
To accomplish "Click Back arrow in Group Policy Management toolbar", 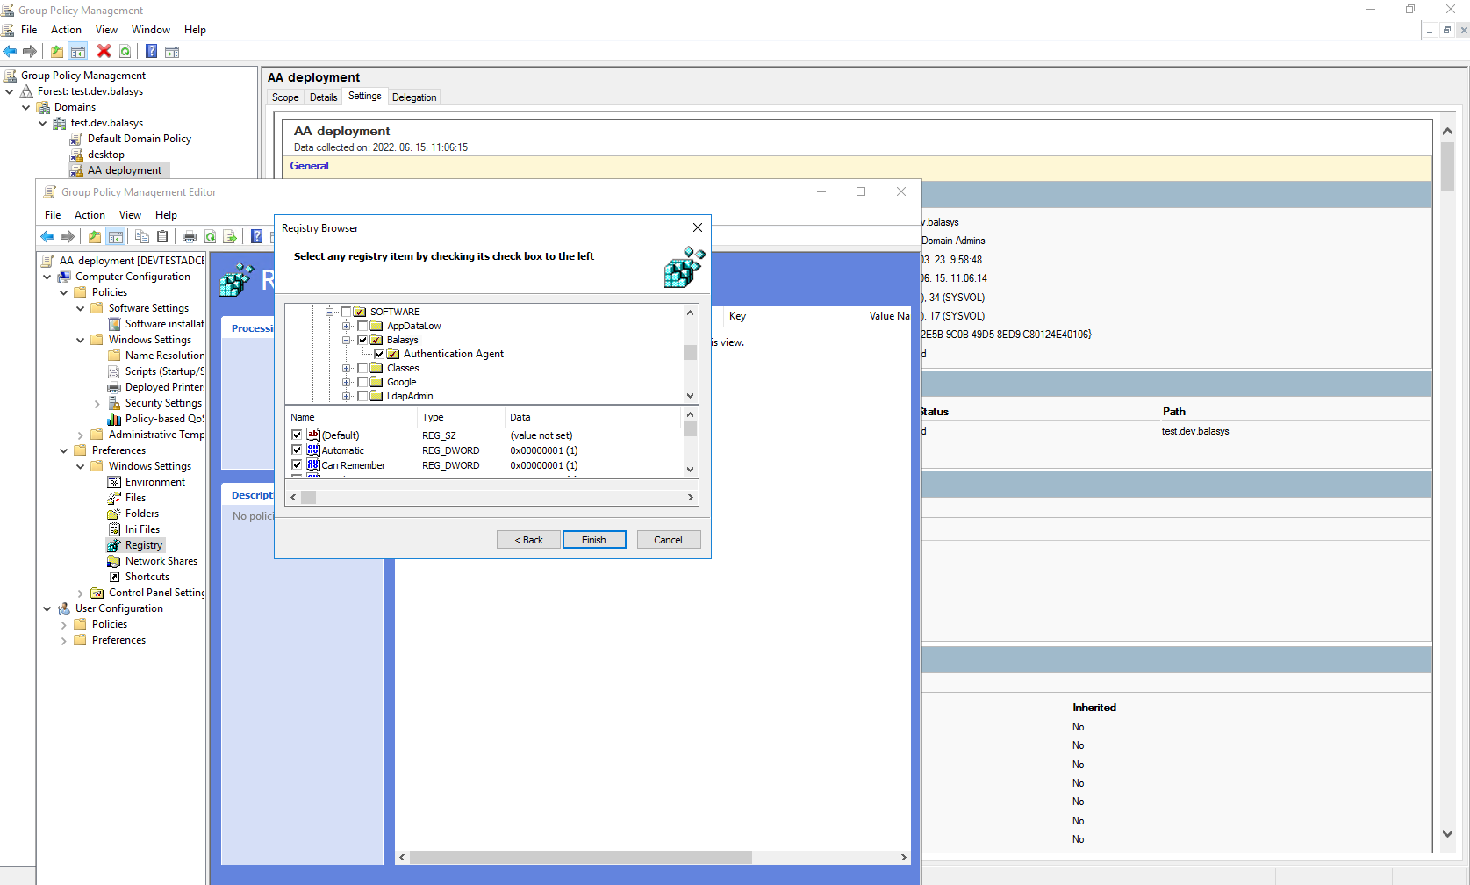I will [10, 51].
